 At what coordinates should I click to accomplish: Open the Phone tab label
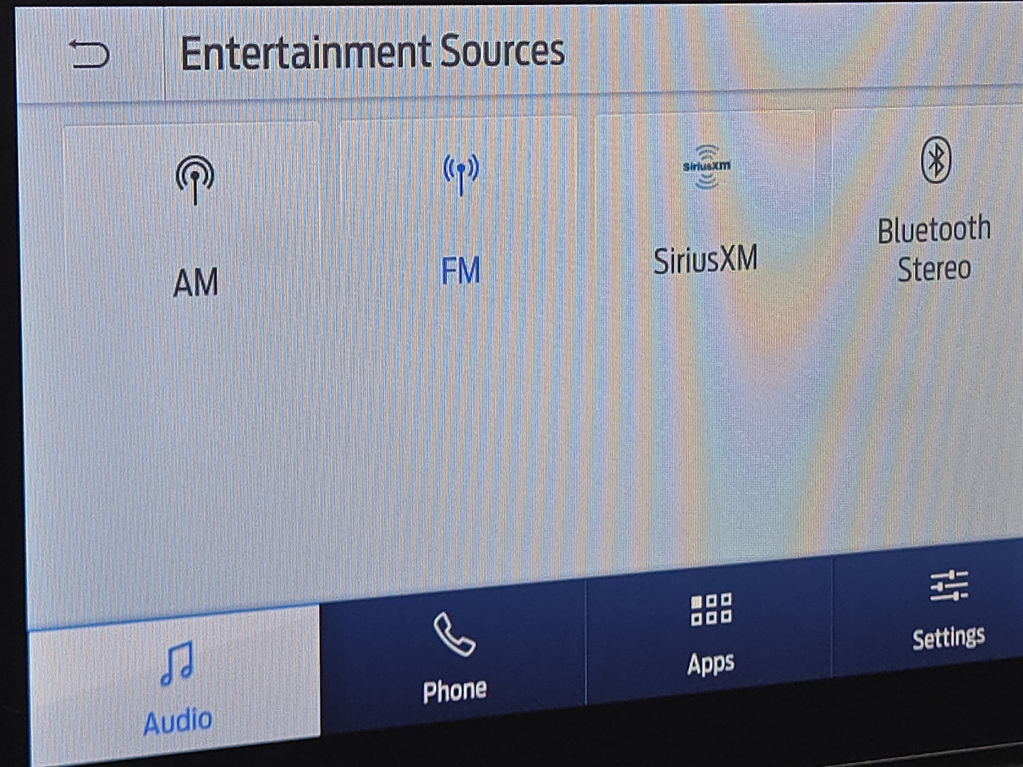pyautogui.click(x=455, y=690)
